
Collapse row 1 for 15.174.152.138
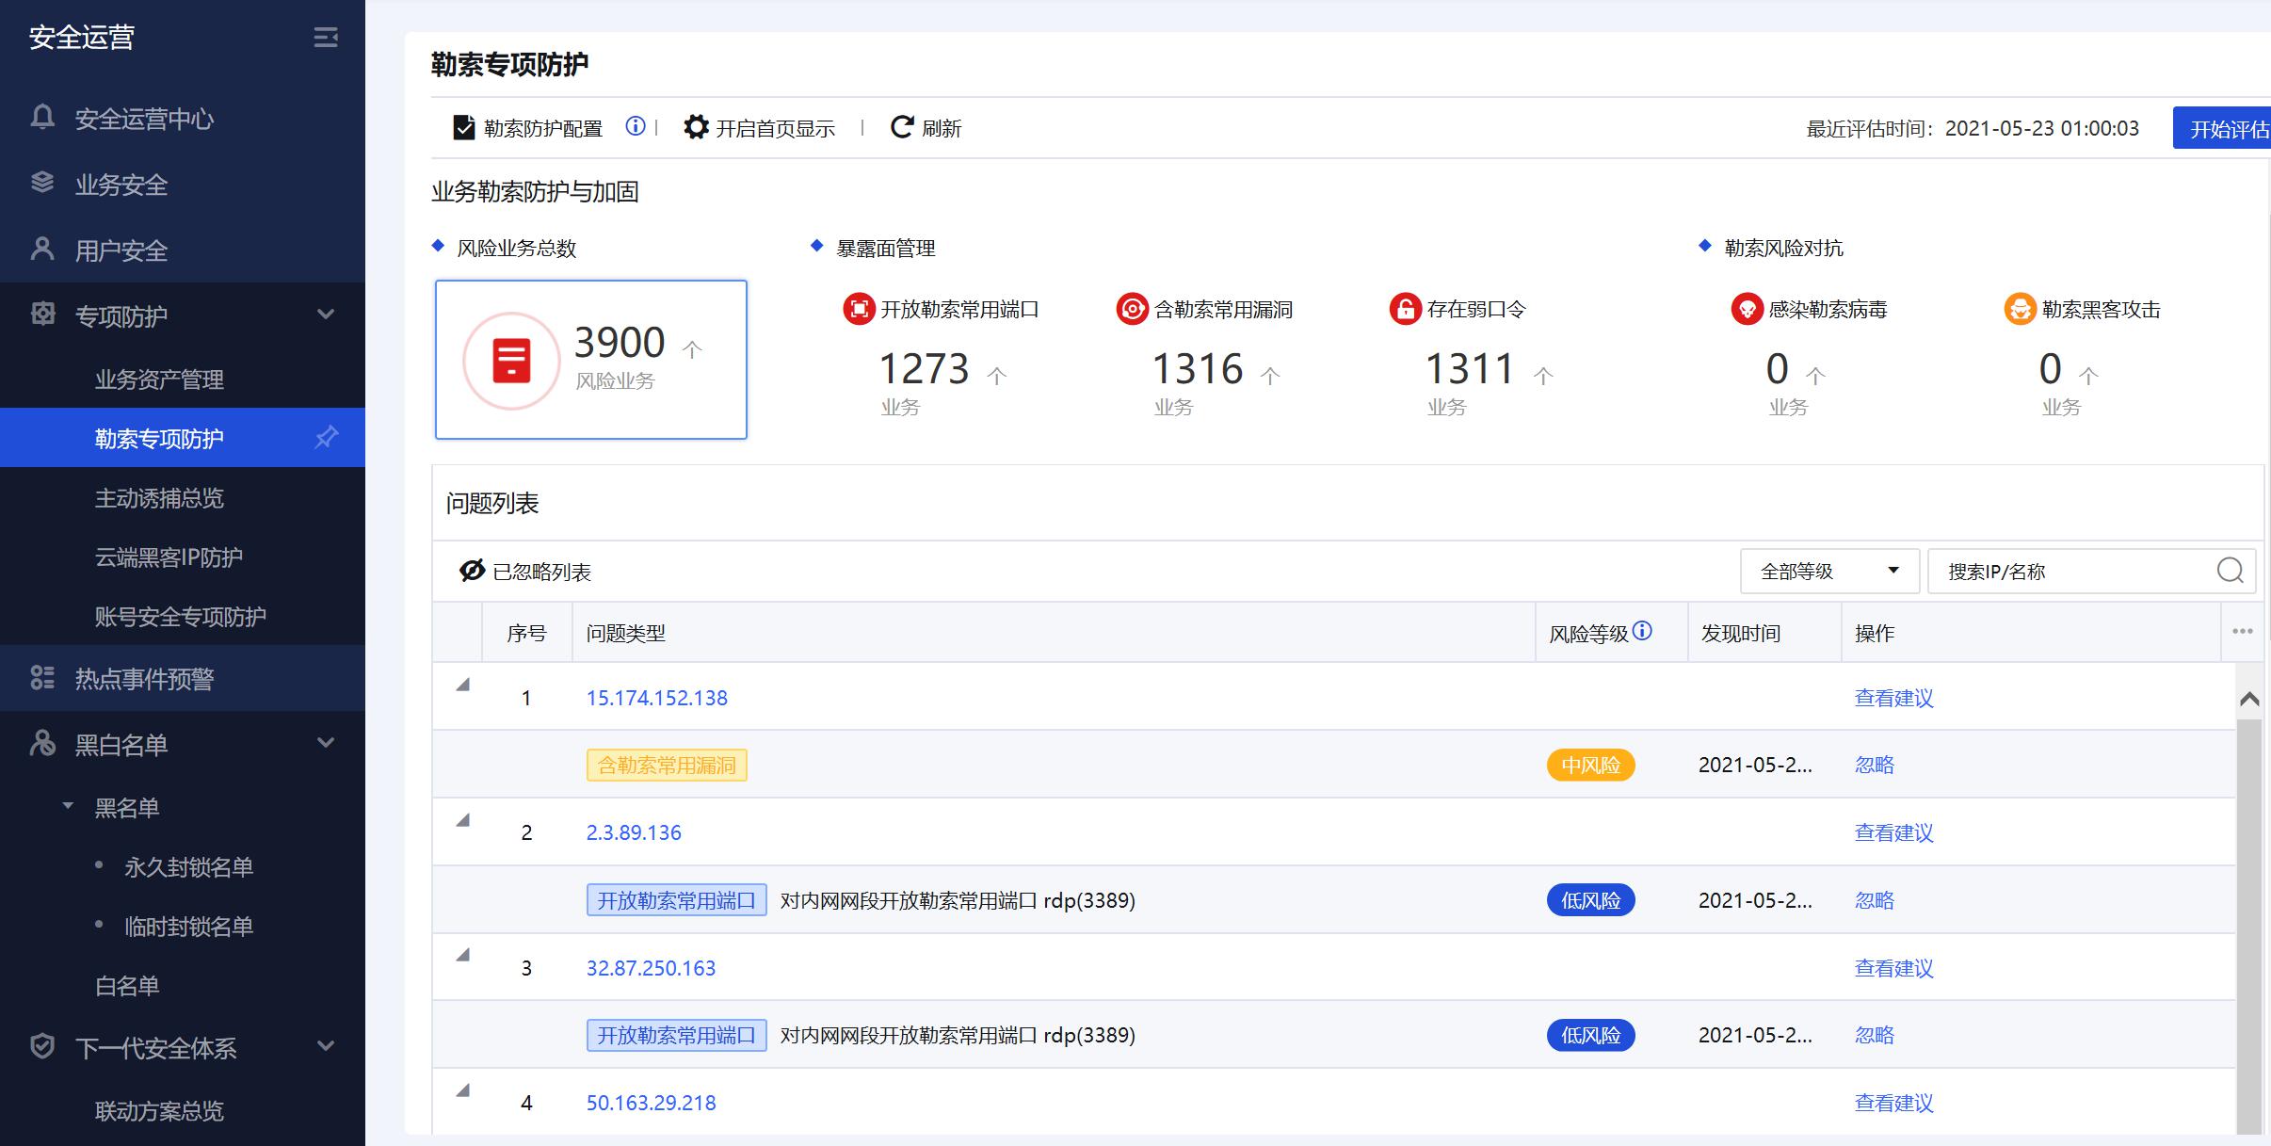point(462,686)
